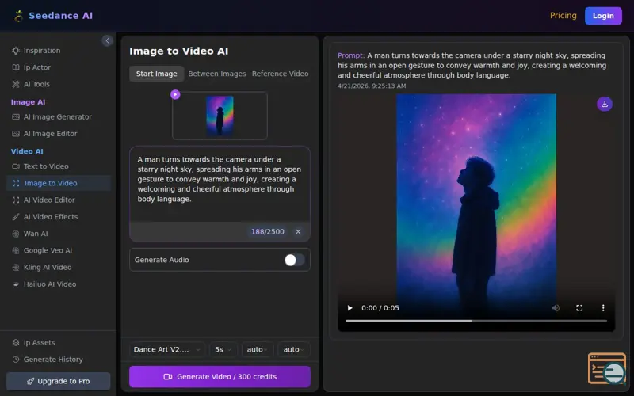Click the Image to Video icon in sidebar
Screen dimensions: 634x396
[16, 183]
